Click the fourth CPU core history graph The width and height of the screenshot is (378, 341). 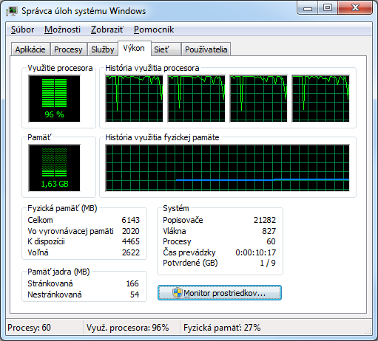321,99
